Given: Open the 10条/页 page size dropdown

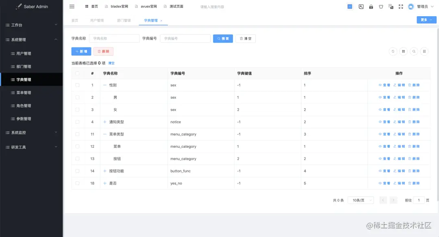Looking at the screenshot, I should (360, 200).
